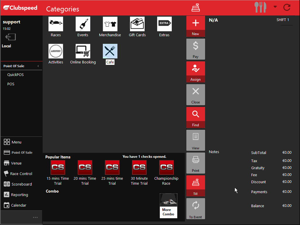Screen dimensions: 300x225
Task: Expand the header dropdown arrow
Action: coord(275,7)
